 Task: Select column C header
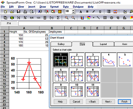71,28
